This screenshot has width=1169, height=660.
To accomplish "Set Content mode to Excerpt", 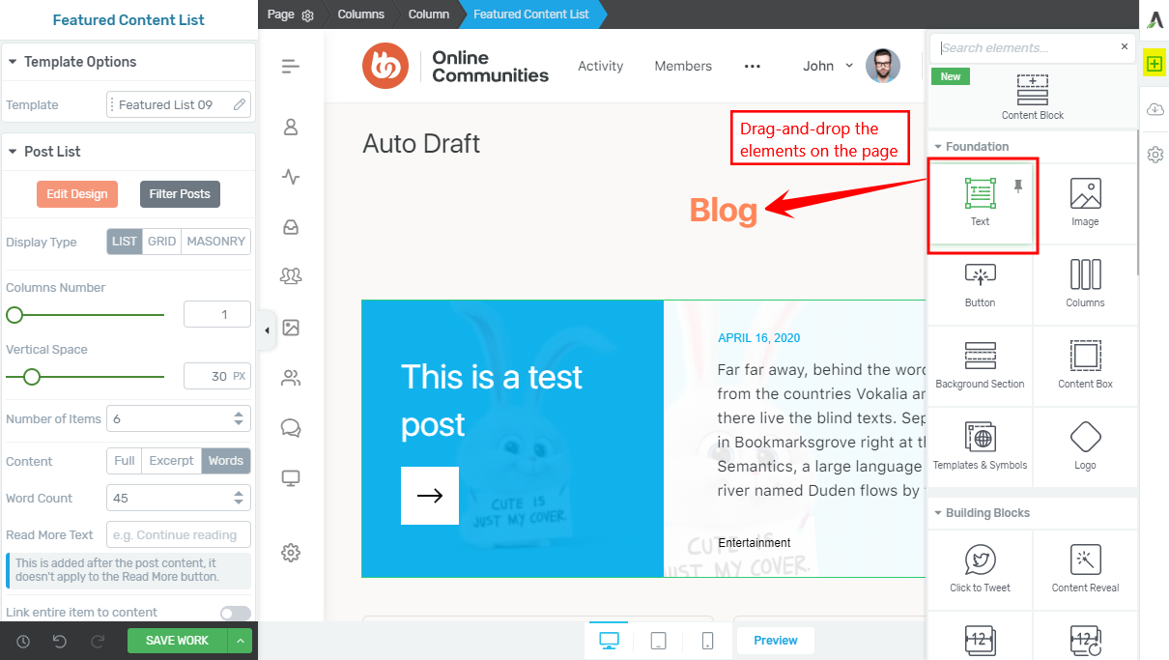I will pyautogui.click(x=171, y=461).
